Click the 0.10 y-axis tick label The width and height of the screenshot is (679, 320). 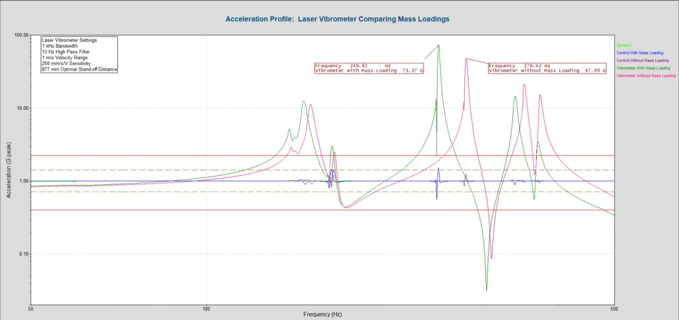click(x=24, y=254)
